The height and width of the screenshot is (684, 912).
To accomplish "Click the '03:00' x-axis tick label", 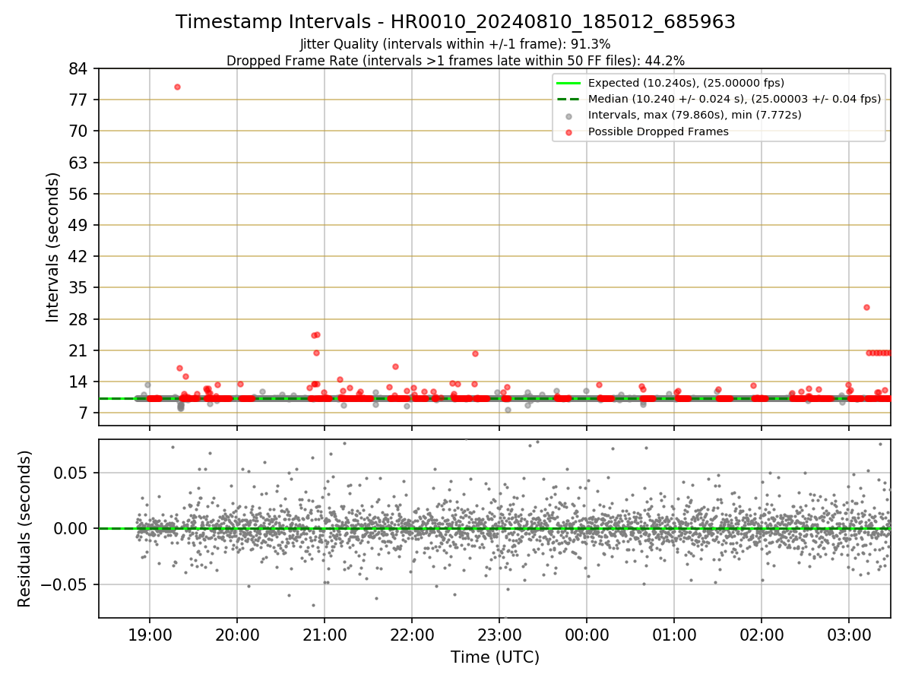I will tap(849, 634).
